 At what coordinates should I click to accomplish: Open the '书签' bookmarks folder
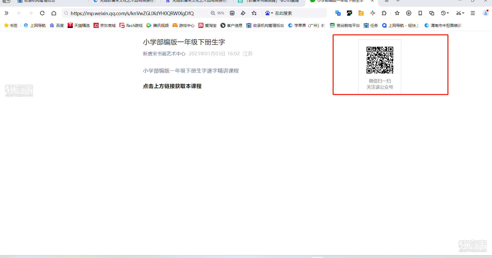(11, 25)
